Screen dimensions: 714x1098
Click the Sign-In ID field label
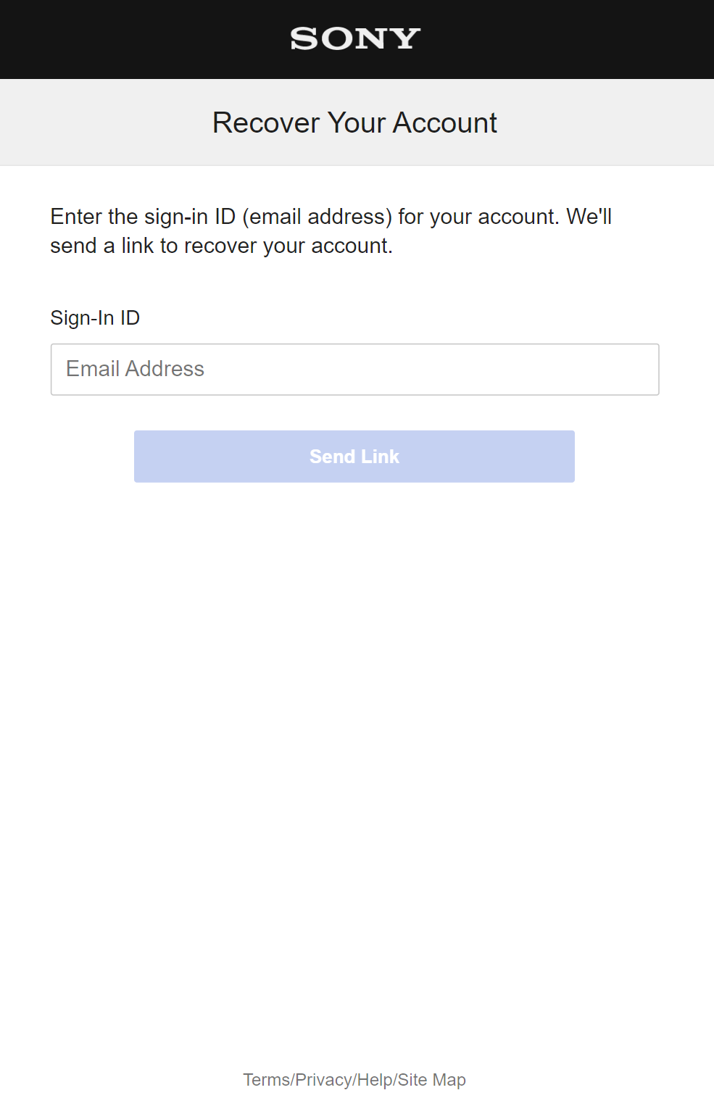[x=95, y=318]
